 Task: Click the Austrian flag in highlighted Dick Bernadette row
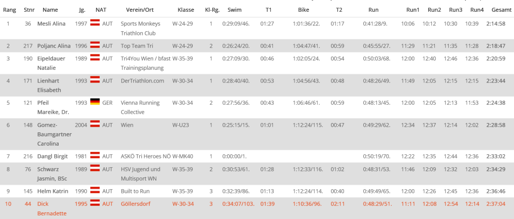[95, 203]
